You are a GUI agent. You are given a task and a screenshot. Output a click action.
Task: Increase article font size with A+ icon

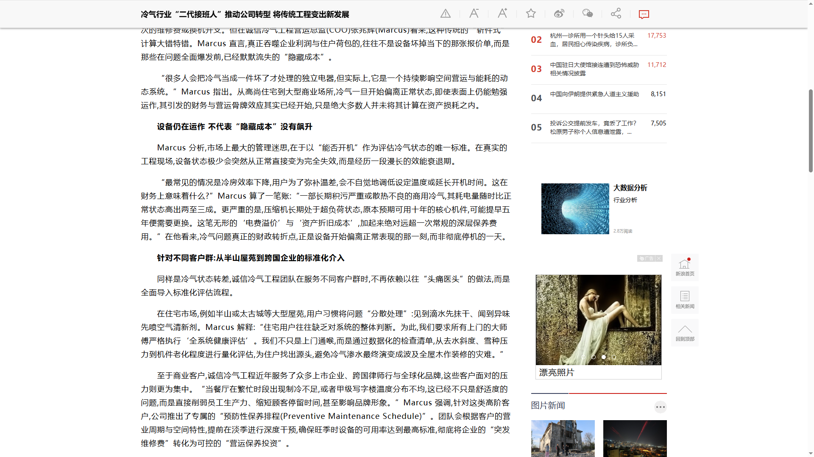pyautogui.click(x=502, y=14)
